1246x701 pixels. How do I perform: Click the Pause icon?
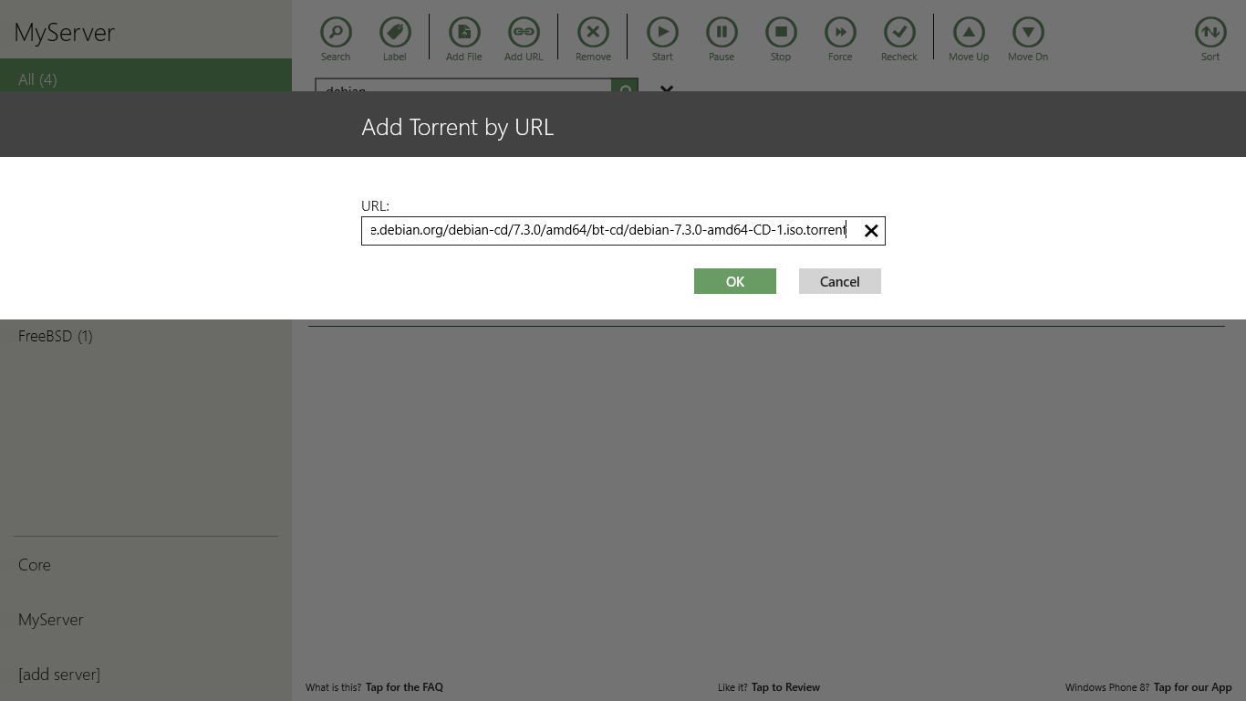tap(722, 32)
